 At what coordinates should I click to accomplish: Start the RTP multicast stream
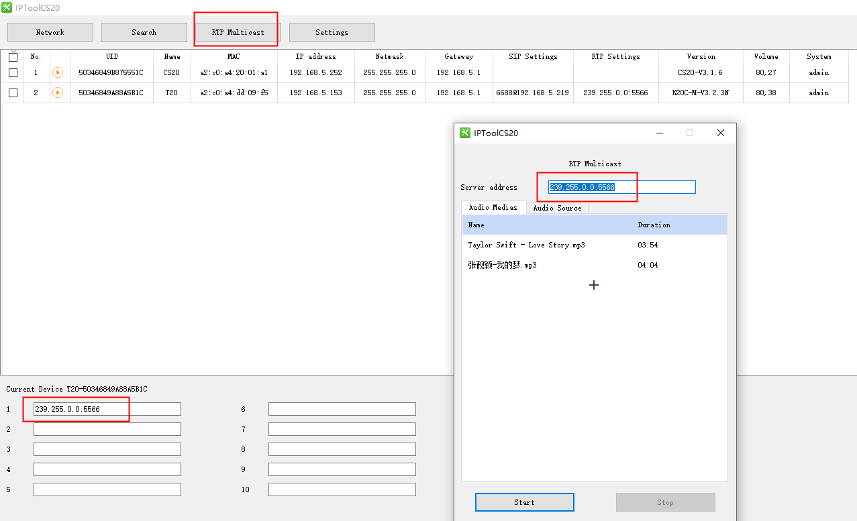point(525,502)
